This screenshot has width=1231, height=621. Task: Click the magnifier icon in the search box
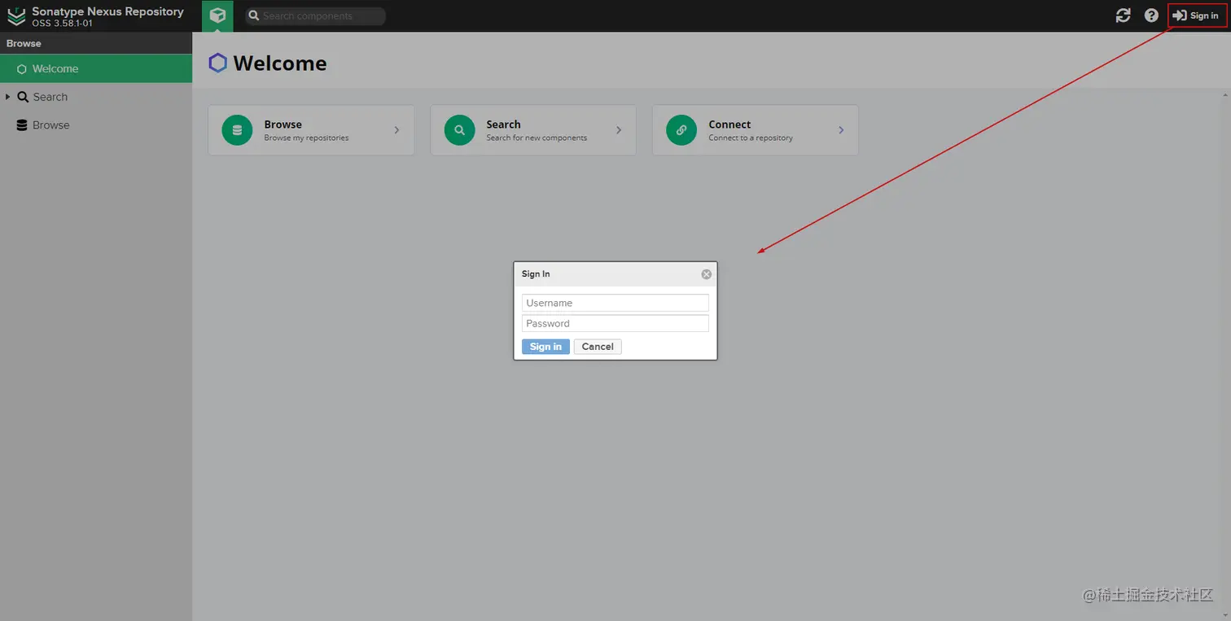[254, 15]
